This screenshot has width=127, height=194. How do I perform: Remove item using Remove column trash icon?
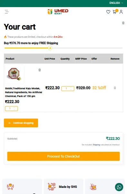115,88
